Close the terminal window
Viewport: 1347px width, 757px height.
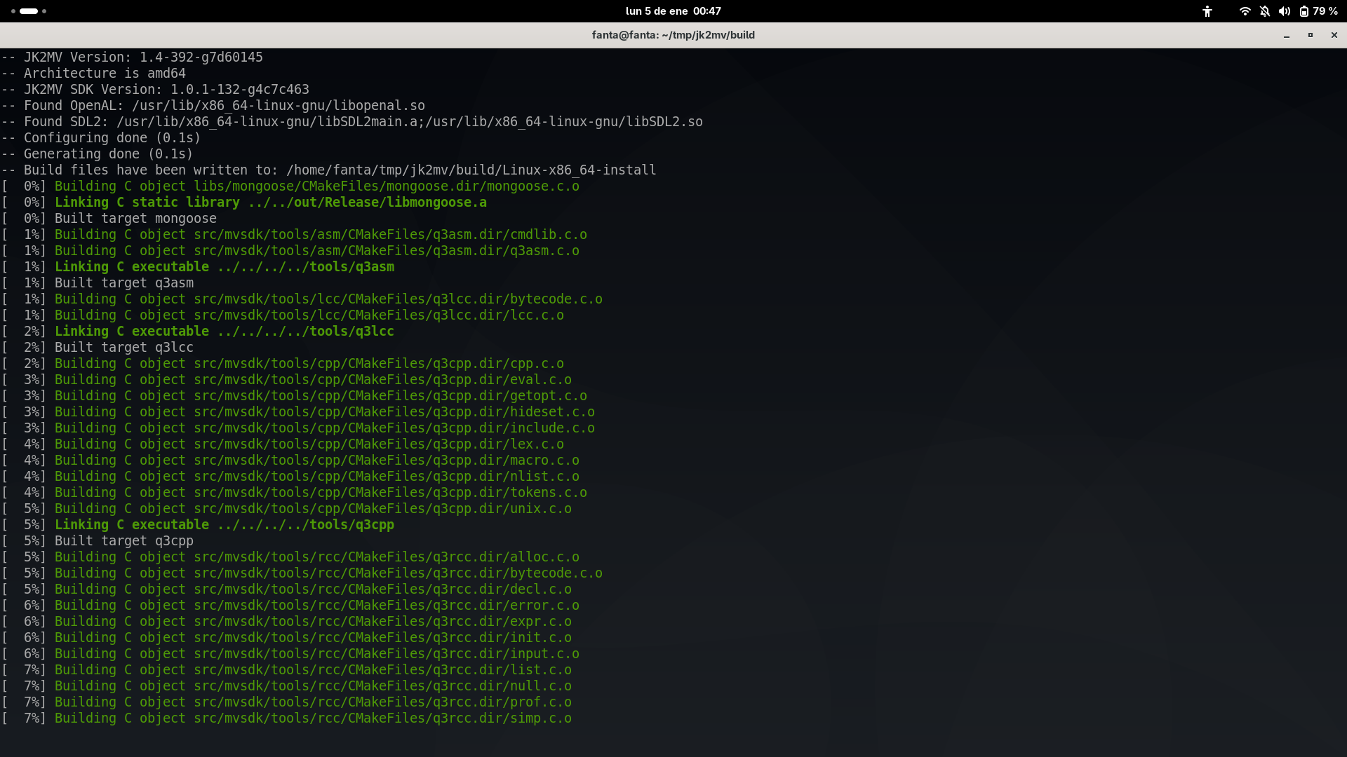(x=1334, y=35)
